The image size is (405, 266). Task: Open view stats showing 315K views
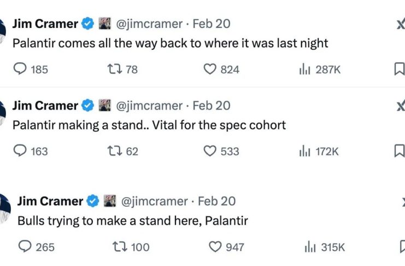click(x=310, y=247)
